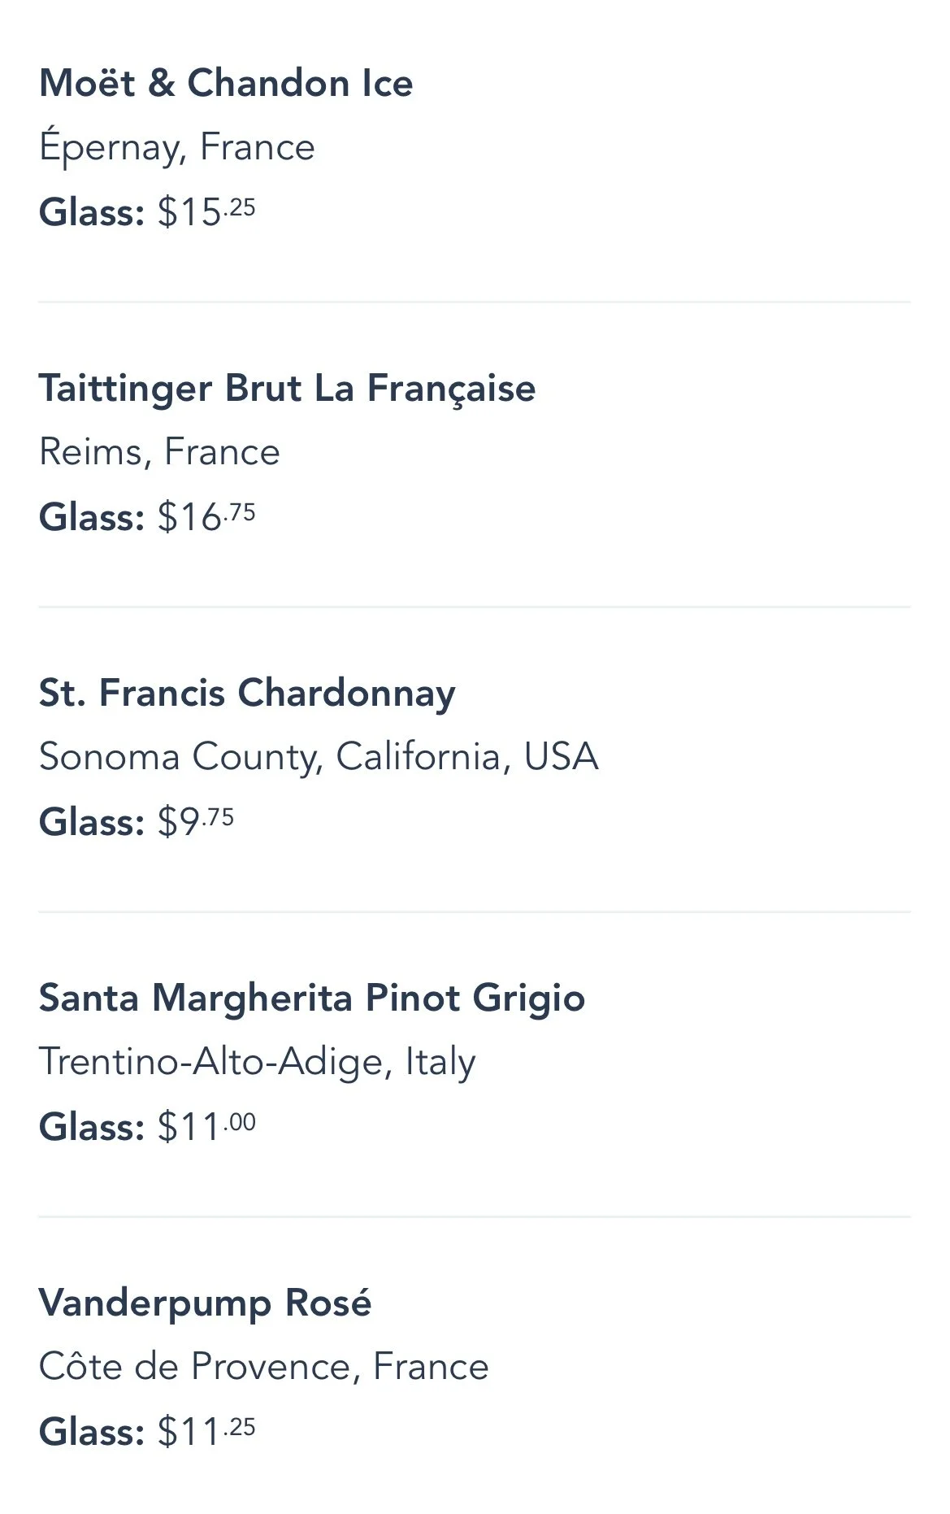Select the $11.00 glass price
This screenshot has width=950, height=1514.
(206, 1127)
